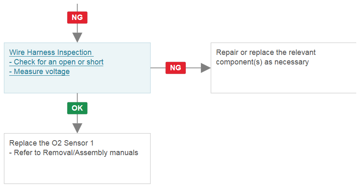Viewport: 360px width, 188px height.
Task: Select the component(s) as necessary text line
Action: pyautogui.click(x=262, y=62)
